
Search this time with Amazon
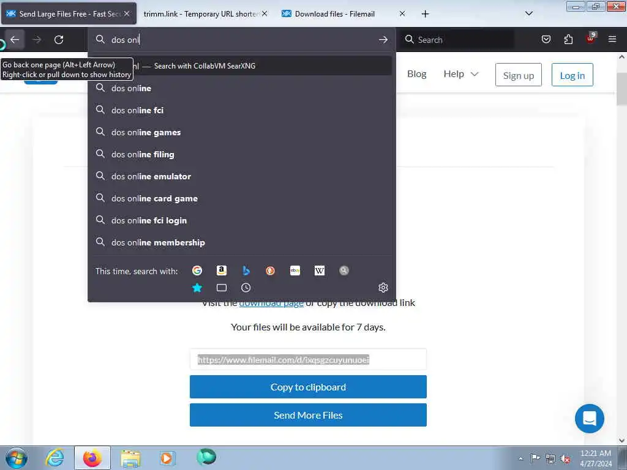pos(222,270)
